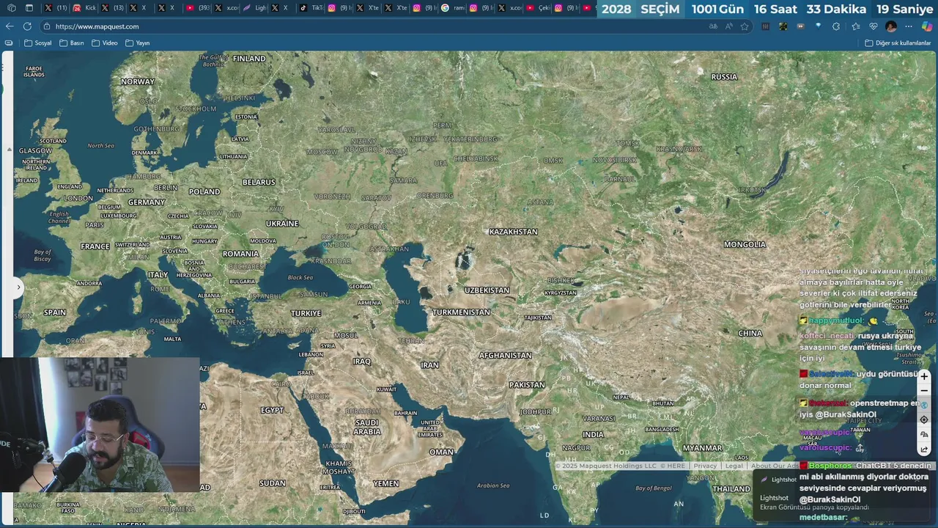Switch to the X (11) browser tab
Screen dimensions: 938x528
(x=56, y=8)
